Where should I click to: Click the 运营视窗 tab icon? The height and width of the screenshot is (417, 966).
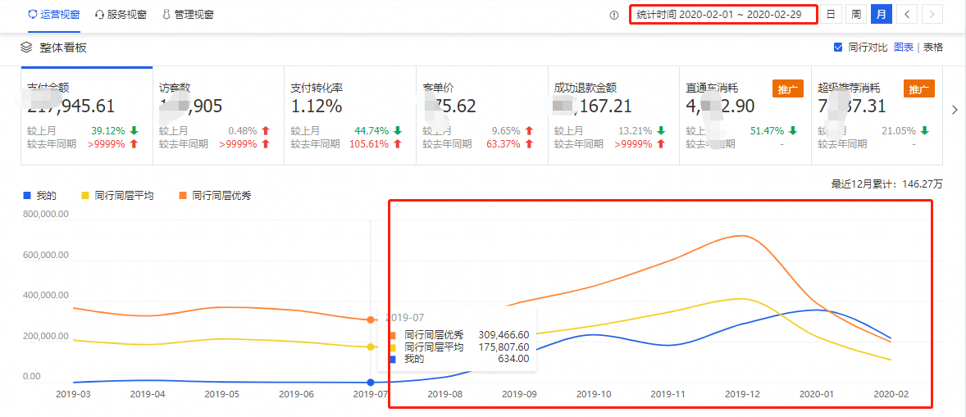pos(32,15)
